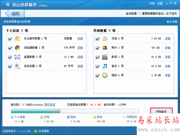The height and width of the screenshot is (135, 180).
Task: Click the music note icon
Action: point(105,66)
